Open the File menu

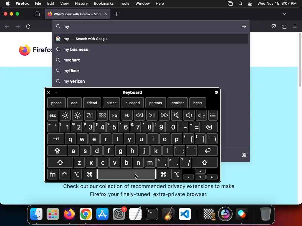tap(38, 3)
